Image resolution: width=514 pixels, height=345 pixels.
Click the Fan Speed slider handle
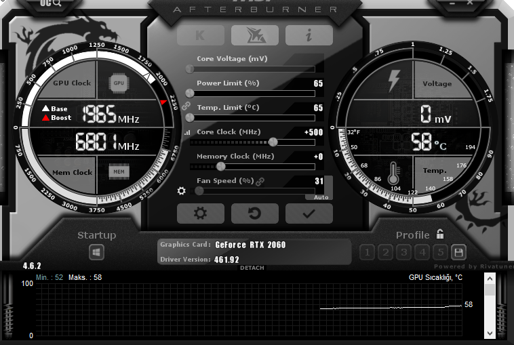click(x=199, y=190)
